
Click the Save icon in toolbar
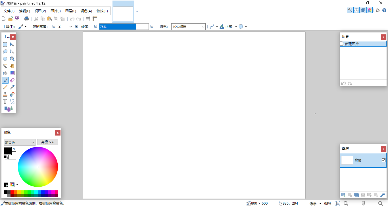coord(17,19)
